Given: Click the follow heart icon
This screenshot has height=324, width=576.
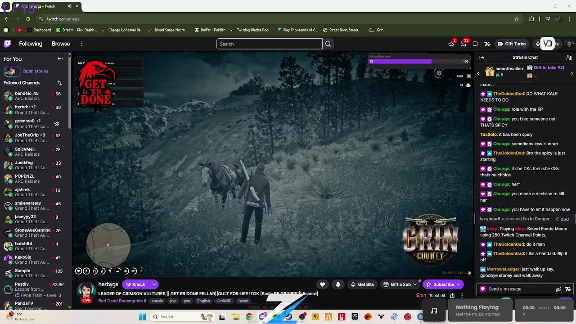Looking at the screenshot, I should click(322, 284).
